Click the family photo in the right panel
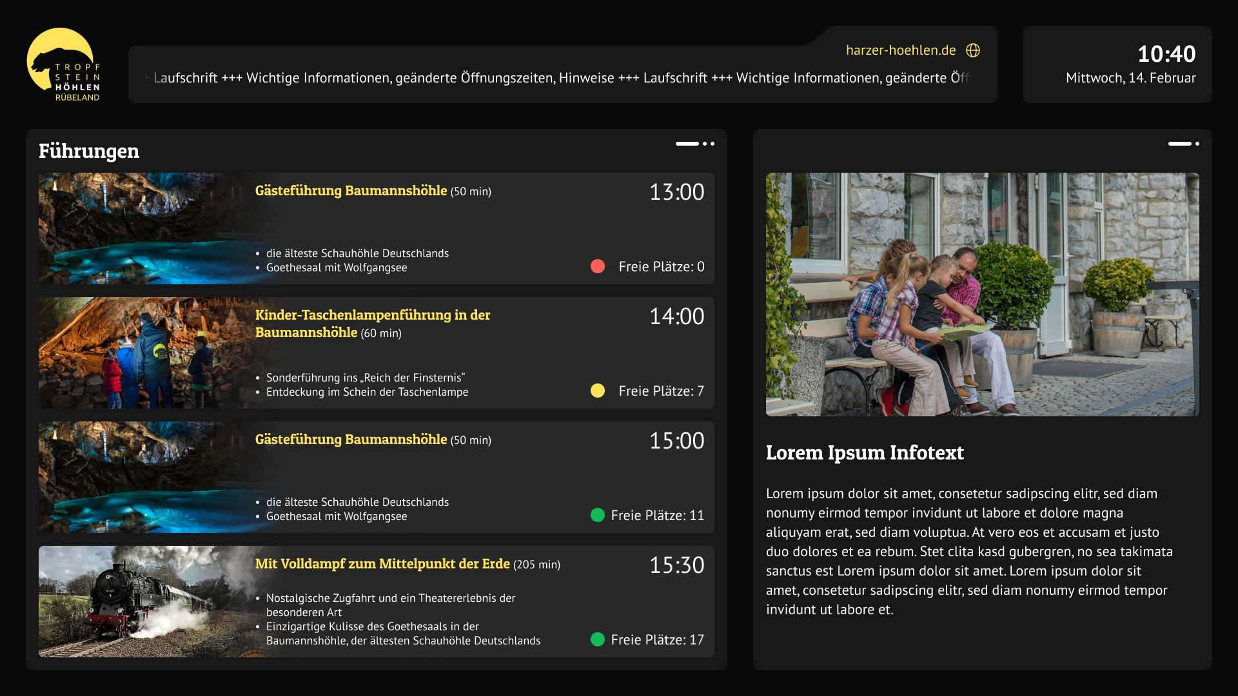 point(981,295)
